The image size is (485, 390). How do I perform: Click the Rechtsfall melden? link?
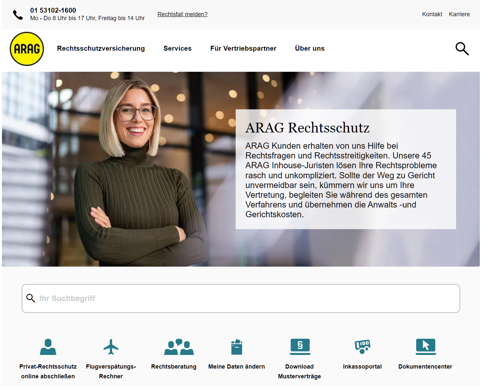182,14
